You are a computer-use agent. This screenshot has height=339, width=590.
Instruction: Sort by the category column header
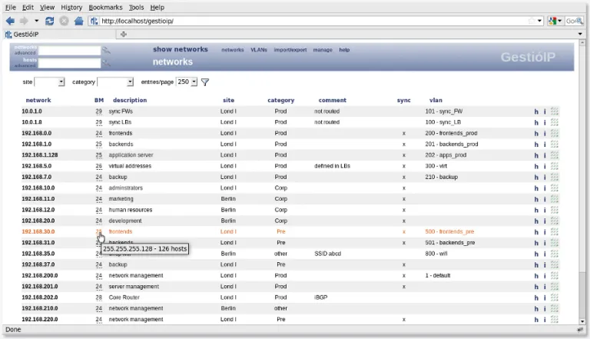(x=280, y=100)
